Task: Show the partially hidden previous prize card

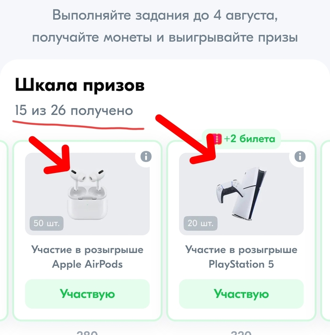Action: [x=4, y=230]
